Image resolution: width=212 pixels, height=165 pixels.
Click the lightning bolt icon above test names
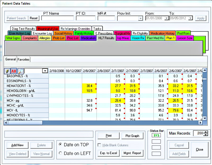[x=7, y=71]
